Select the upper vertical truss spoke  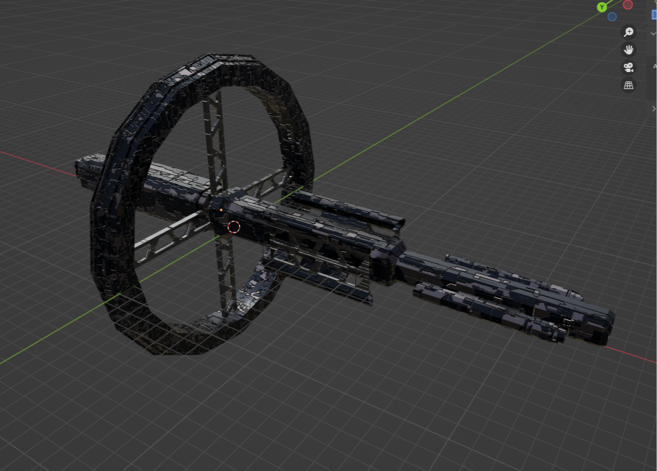tap(213, 141)
